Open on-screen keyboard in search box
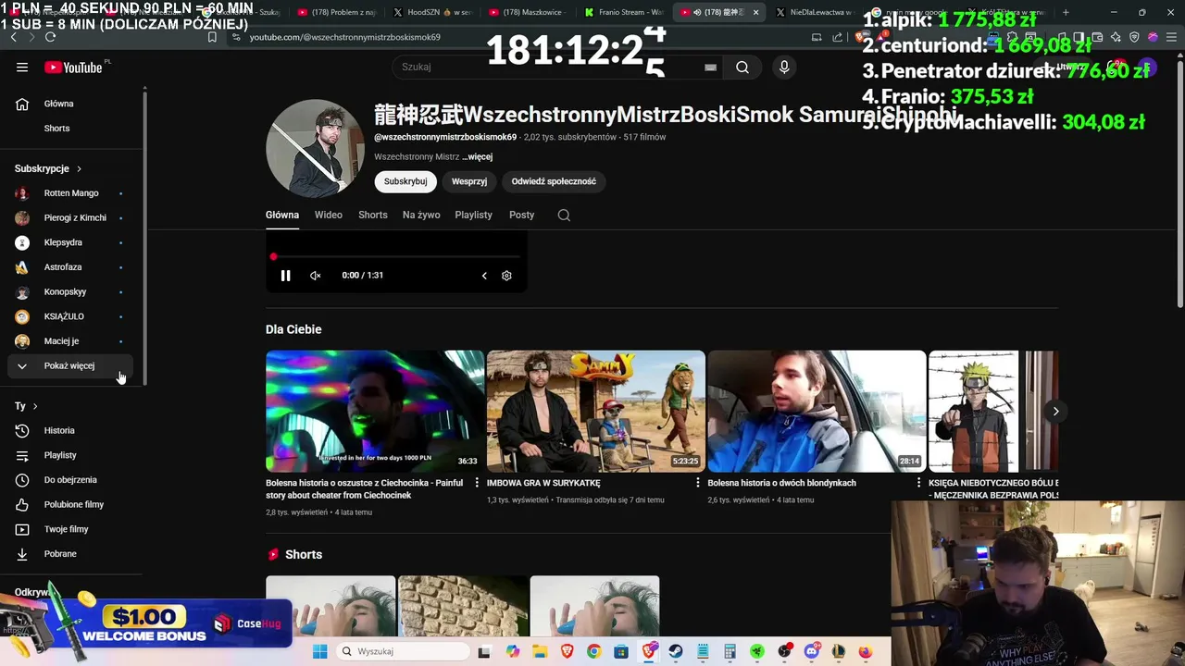 coord(710,67)
